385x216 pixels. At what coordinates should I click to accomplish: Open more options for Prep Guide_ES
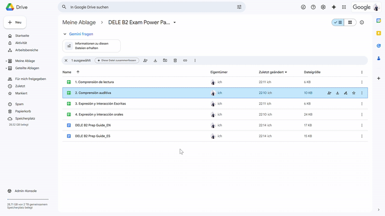click(362, 136)
